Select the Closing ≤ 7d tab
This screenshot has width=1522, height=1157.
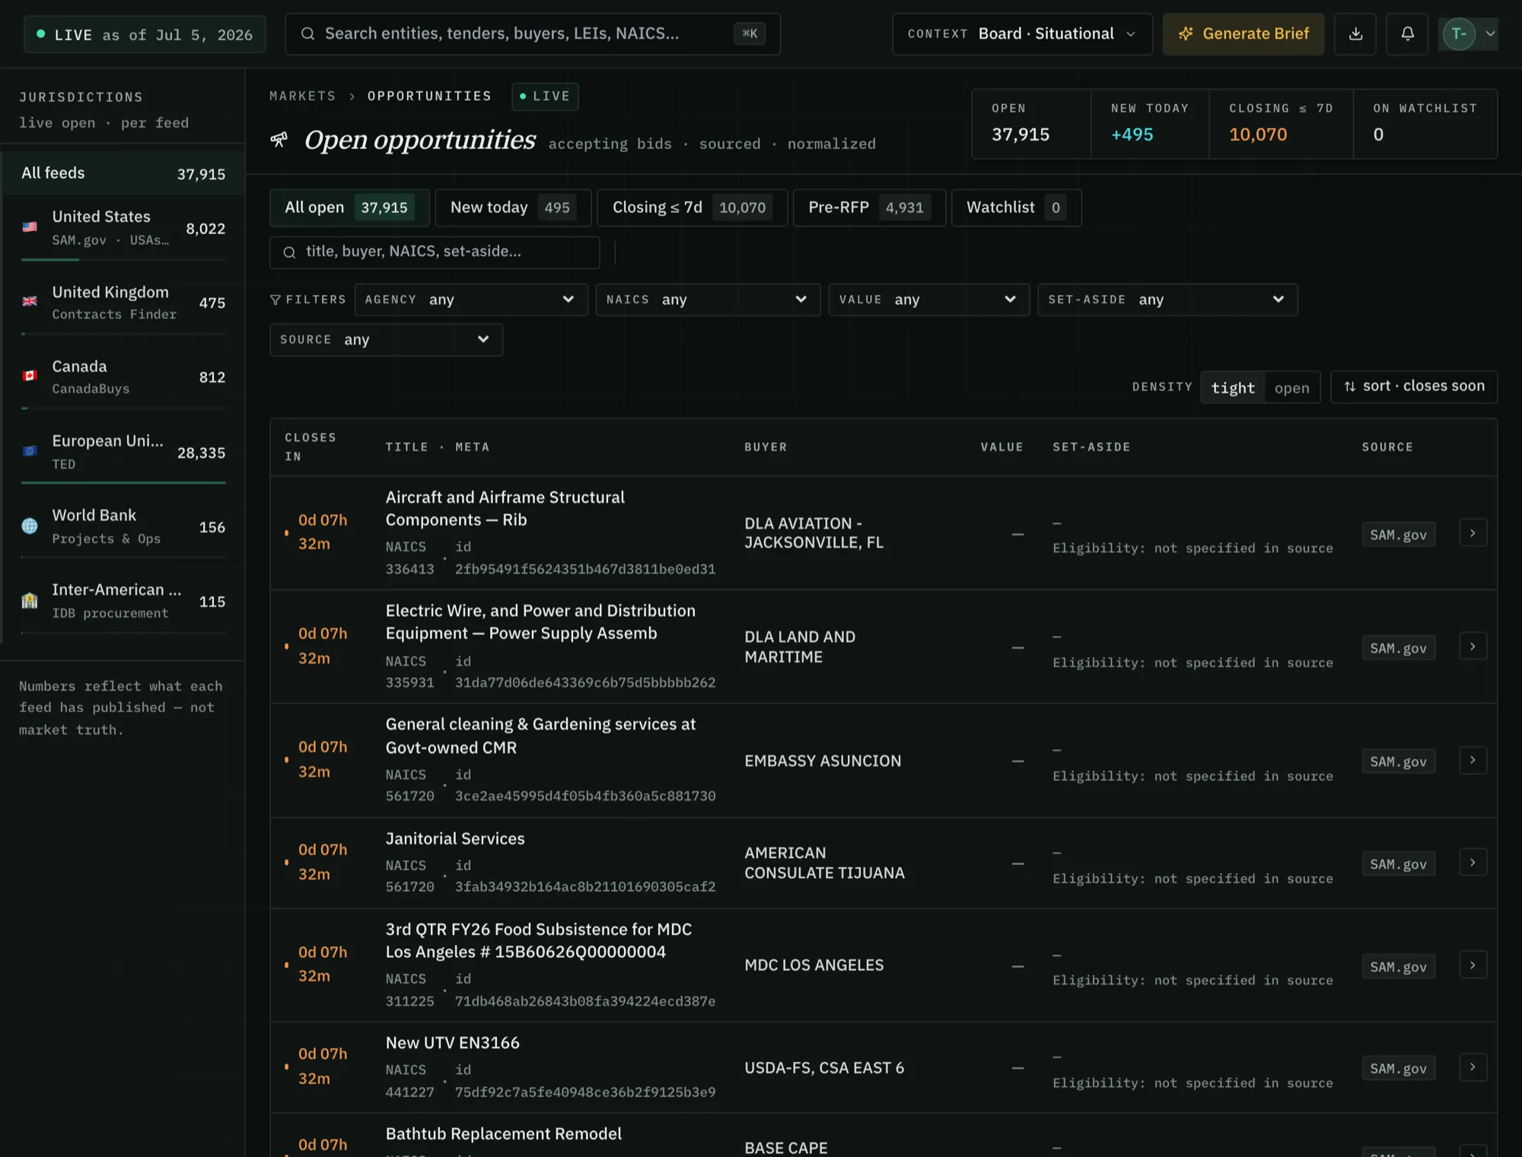[x=692, y=208]
